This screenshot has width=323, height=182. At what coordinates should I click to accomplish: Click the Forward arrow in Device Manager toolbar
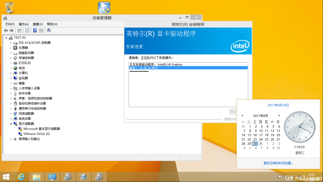pos(11,31)
